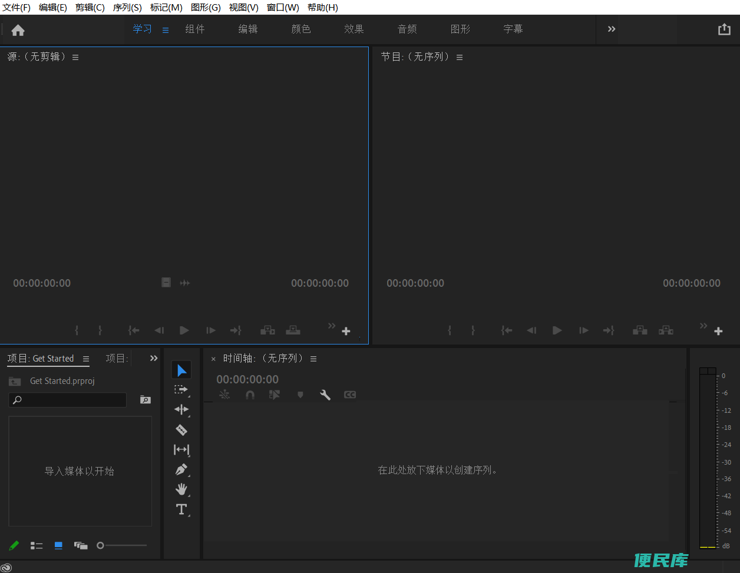
Task: Expand the workspace overflow chevrons
Action: pos(612,29)
